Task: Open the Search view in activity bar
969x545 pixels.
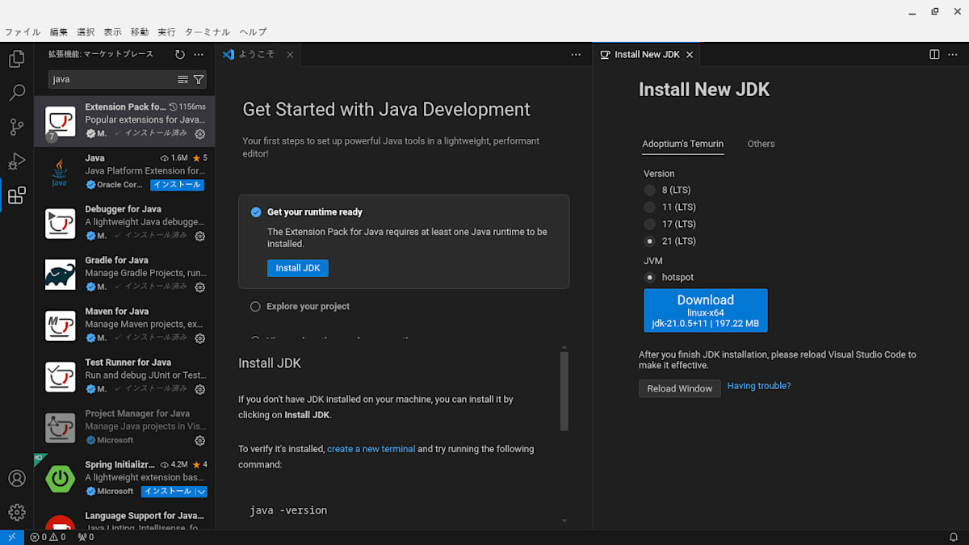Action: tap(16, 93)
